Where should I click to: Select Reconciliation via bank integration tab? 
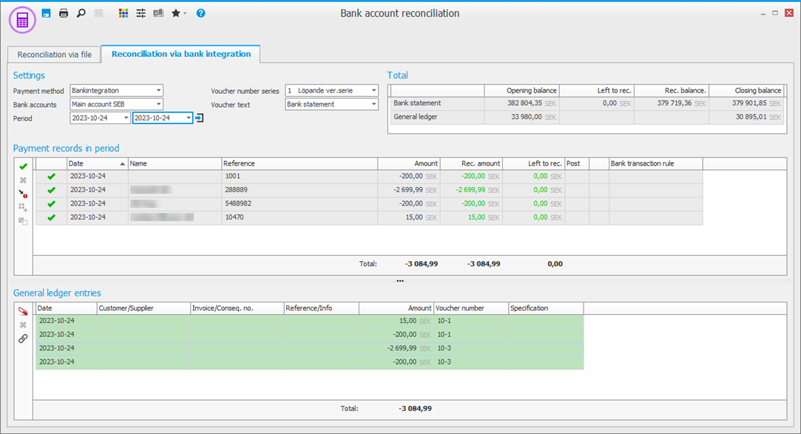pyautogui.click(x=180, y=54)
